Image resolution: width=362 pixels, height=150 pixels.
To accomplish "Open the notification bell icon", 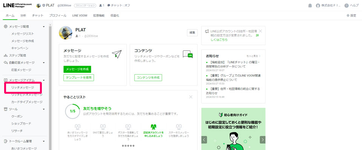I will (310, 6).
